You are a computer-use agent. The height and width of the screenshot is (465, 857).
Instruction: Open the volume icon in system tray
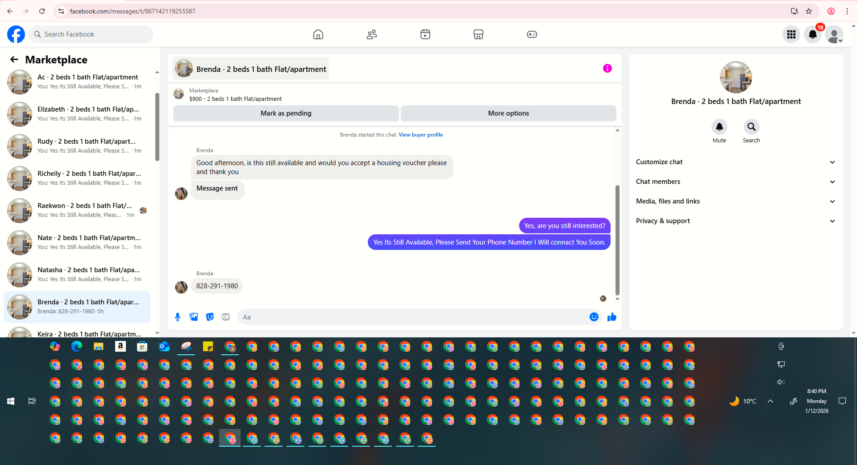(781, 382)
